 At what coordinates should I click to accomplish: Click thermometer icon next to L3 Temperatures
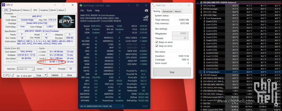tap(205, 72)
